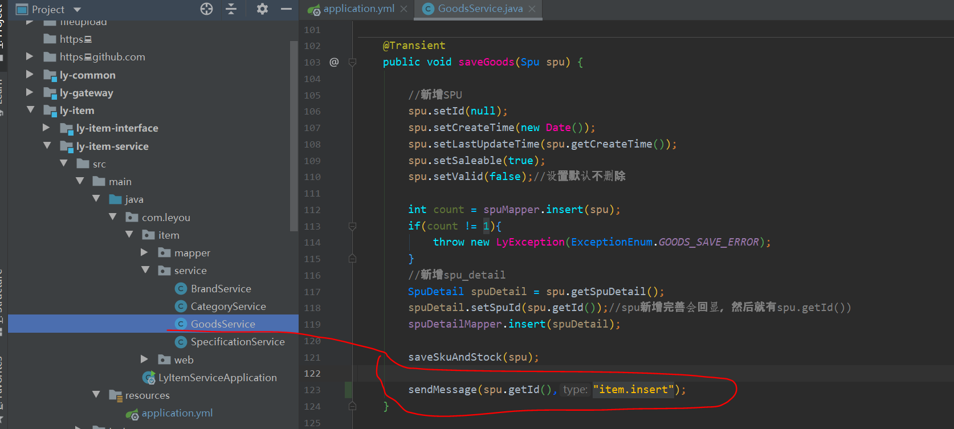The height and width of the screenshot is (429, 954).
Task: Click the "item.insert" string literal
Action: (x=633, y=390)
